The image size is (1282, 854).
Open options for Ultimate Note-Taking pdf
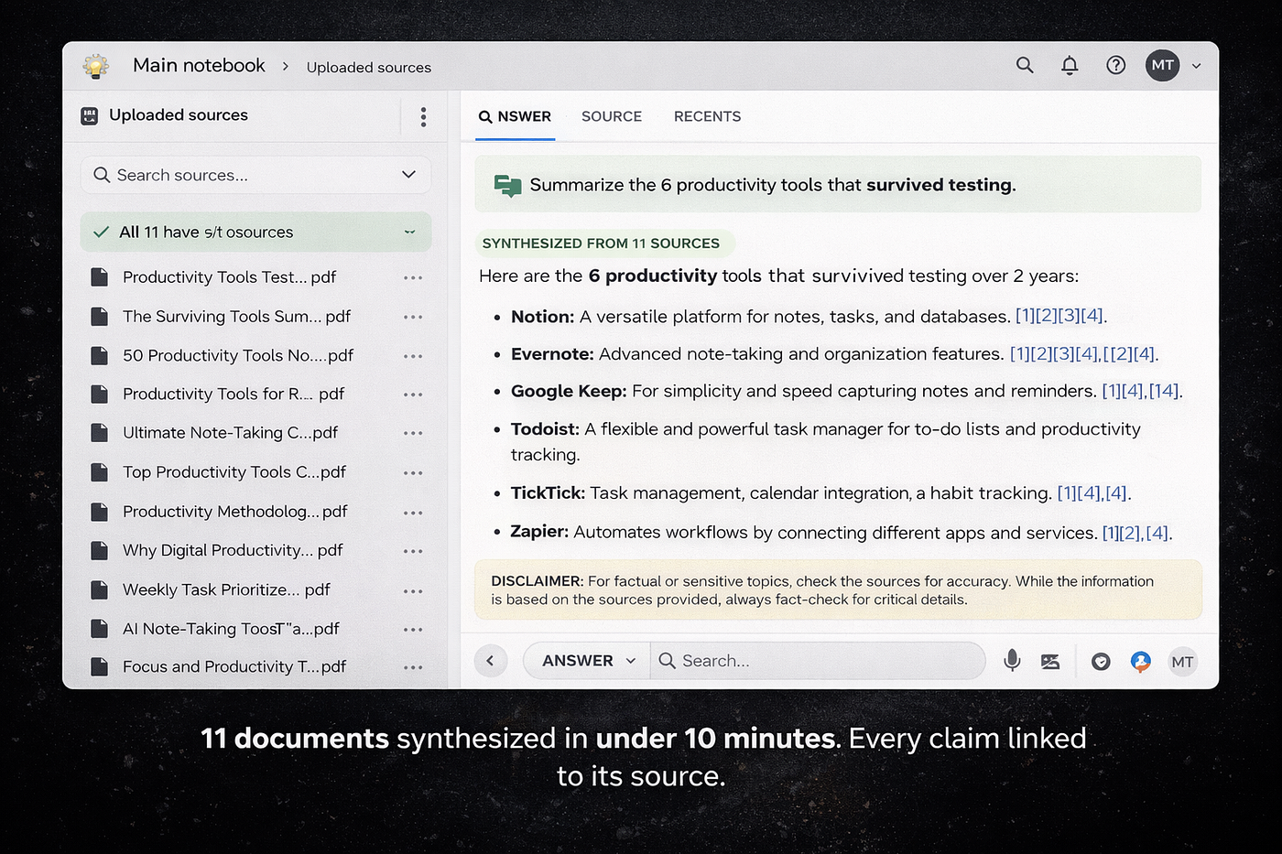click(x=413, y=433)
